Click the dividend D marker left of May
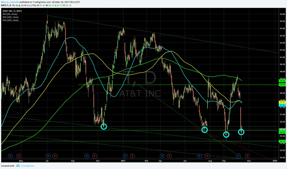Viewport: 287px width, 169px height. click(10, 156)
